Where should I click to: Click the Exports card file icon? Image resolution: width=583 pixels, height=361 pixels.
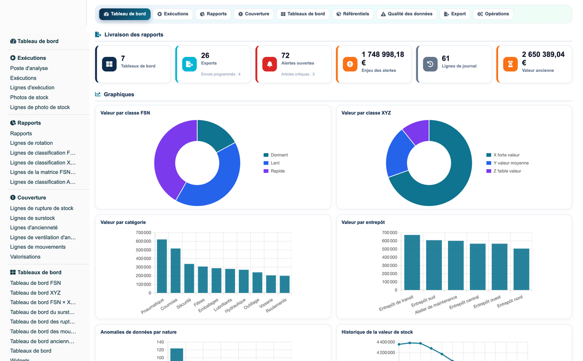[189, 64]
